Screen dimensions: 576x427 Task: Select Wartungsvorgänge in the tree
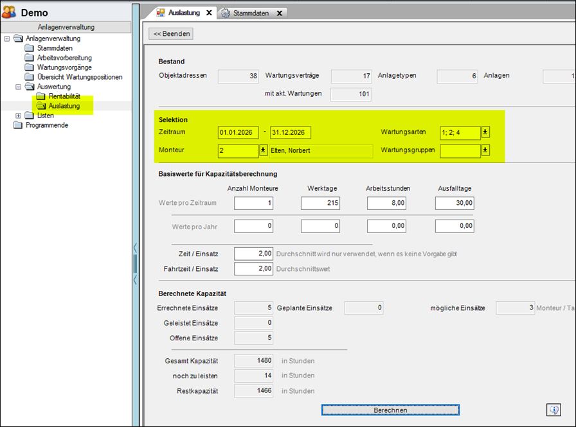tap(64, 67)
